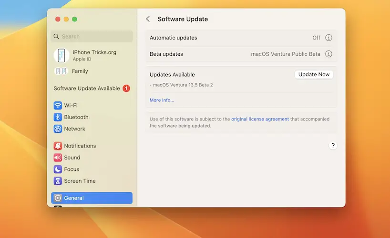Open the original license agreement link
Screen dimensions: 390x238
(260, 119)
